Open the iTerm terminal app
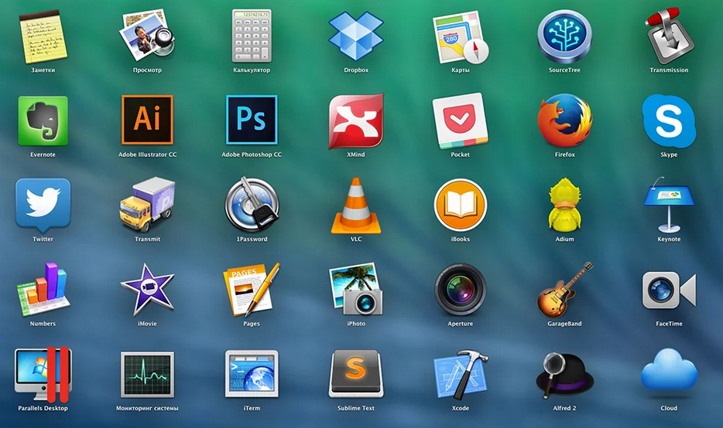 coord(252,374)
